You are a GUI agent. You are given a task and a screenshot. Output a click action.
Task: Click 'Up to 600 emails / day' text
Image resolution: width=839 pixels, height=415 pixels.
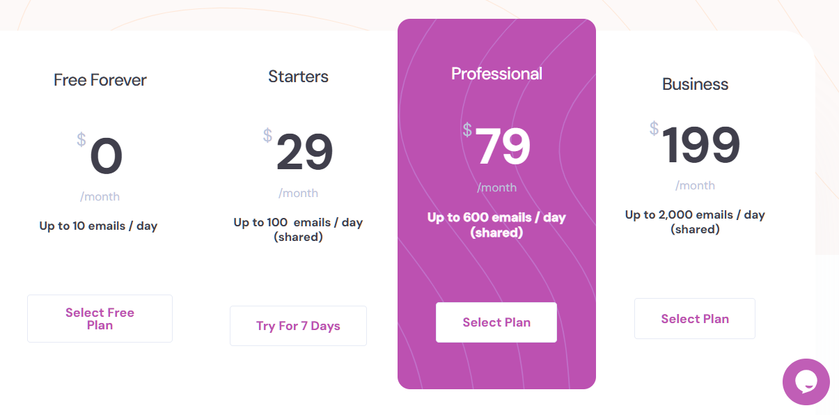pos(496,217)
